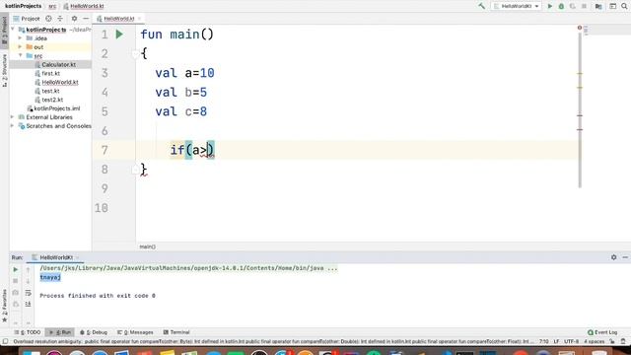Open the Run tool window button
631x355 pixels.
(59, 332)
